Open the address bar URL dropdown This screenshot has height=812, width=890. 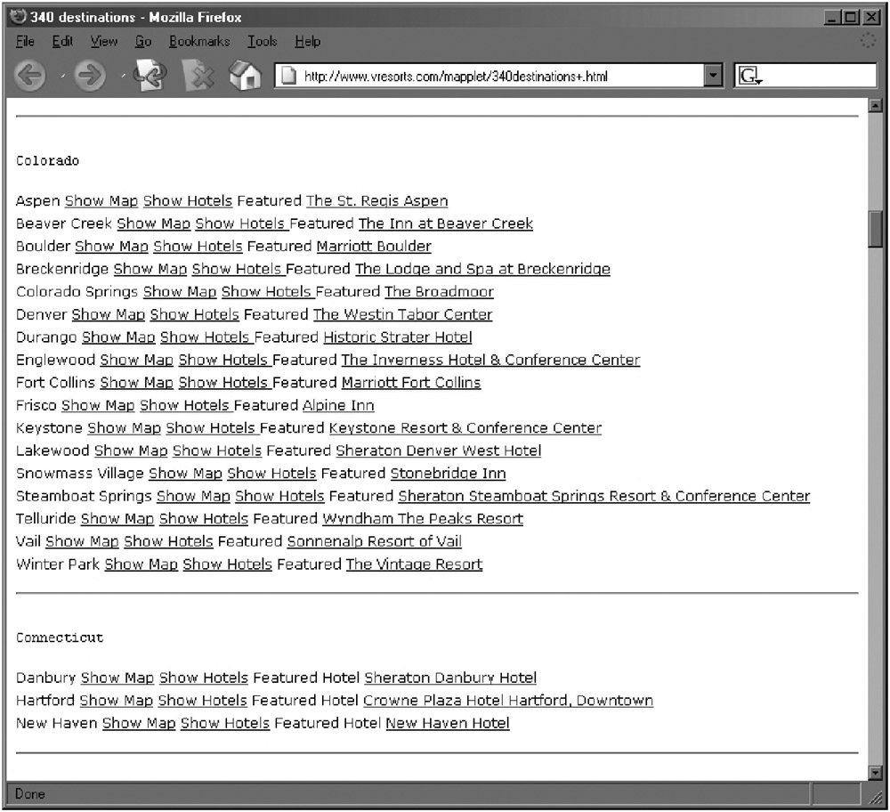click(x=713, y=76)
